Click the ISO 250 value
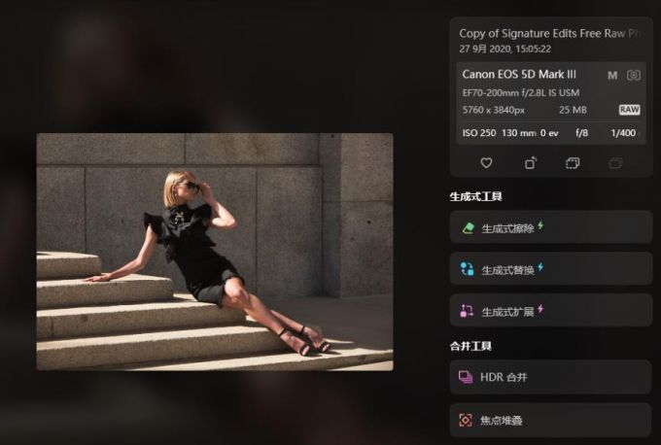This screenshot has width=661, height=445. point(479,133)
